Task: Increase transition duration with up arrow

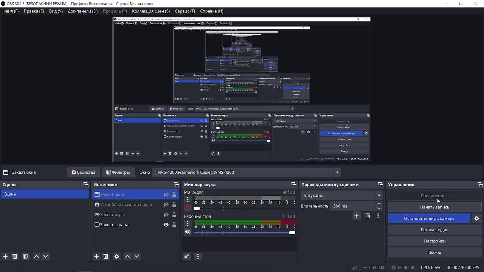Action: coord(379,204)
